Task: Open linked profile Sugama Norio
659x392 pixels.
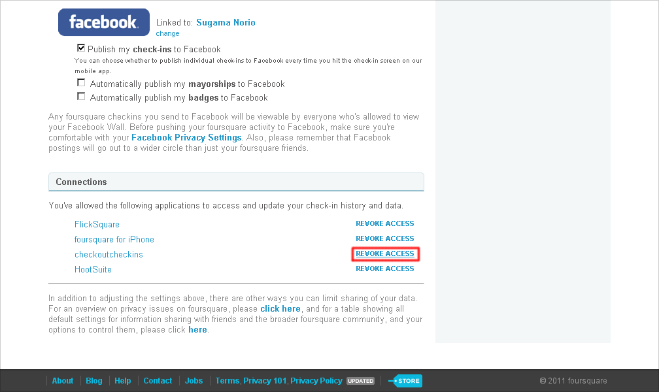Action: (x=226, y=22)
